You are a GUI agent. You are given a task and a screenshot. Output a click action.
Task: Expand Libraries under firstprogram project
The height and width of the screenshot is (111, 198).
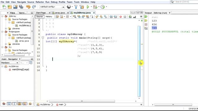coord(6,44)
